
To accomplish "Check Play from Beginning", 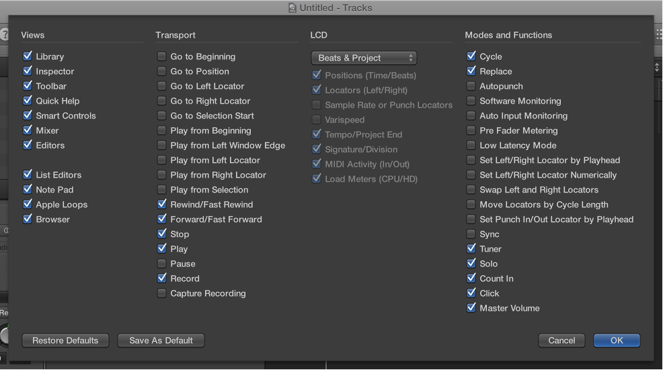I will point(161,131).
